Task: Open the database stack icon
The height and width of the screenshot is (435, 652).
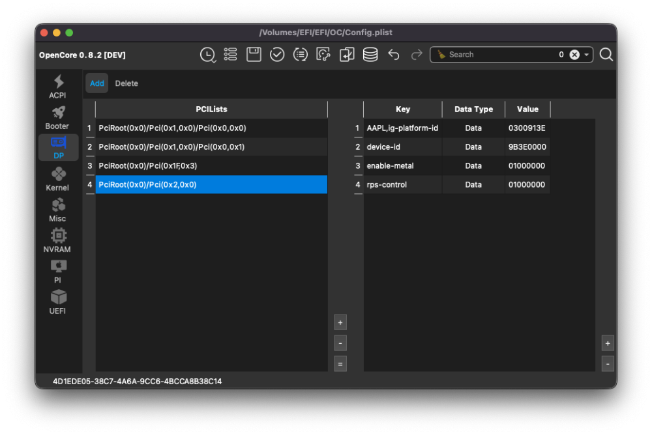Action: [370, 55]
